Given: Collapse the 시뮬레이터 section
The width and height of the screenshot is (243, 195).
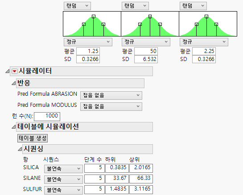Looking at the screenshot, I should [8, 71].
